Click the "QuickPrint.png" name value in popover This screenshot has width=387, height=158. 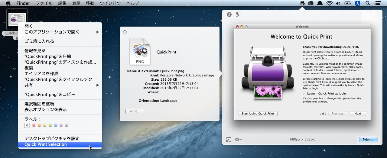click(x=172, y=71)
